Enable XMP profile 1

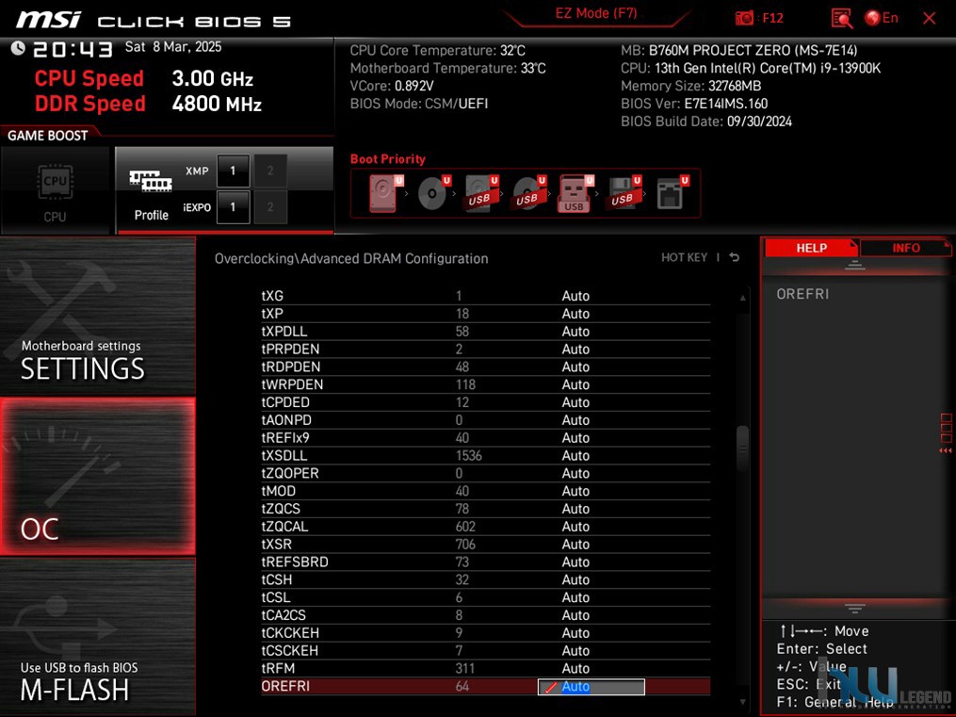click(233, 171)
